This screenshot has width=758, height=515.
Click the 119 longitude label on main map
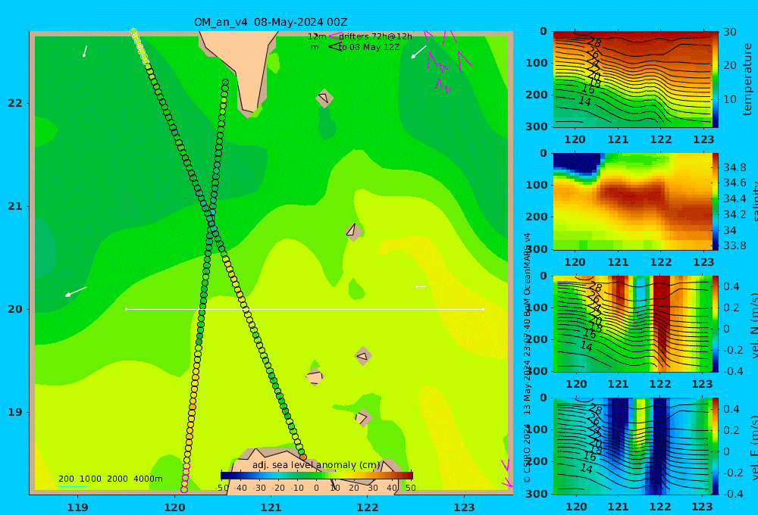tap(77, 507)
